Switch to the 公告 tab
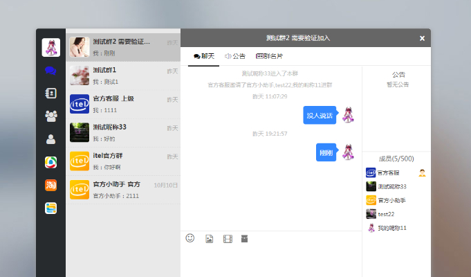 pos(235,56)
